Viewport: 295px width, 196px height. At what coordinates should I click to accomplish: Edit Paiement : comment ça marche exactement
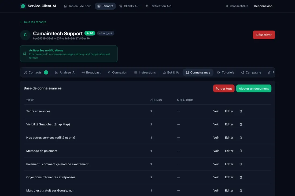coord(229,164)
